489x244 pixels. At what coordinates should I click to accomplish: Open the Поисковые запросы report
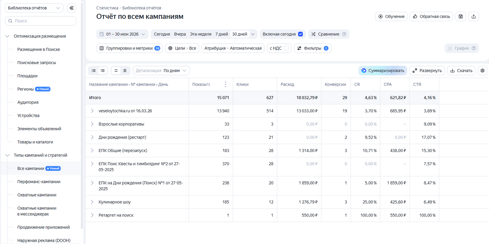click(37, 62)
